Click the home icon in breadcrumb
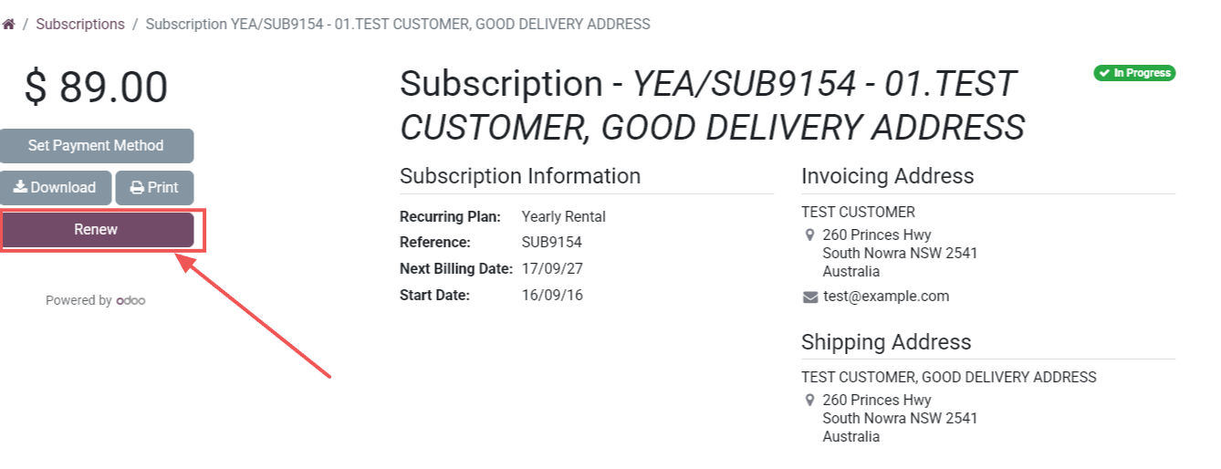1221x469 pixels. click(x=8, y=25)
